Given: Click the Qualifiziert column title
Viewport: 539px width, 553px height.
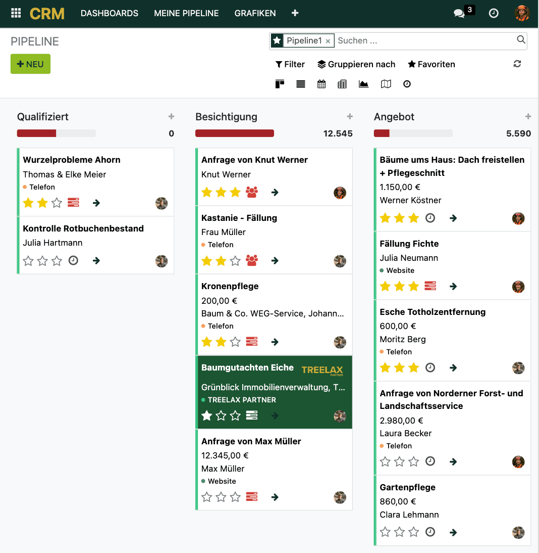Looking at the screenshot, I should coord(43,117).
